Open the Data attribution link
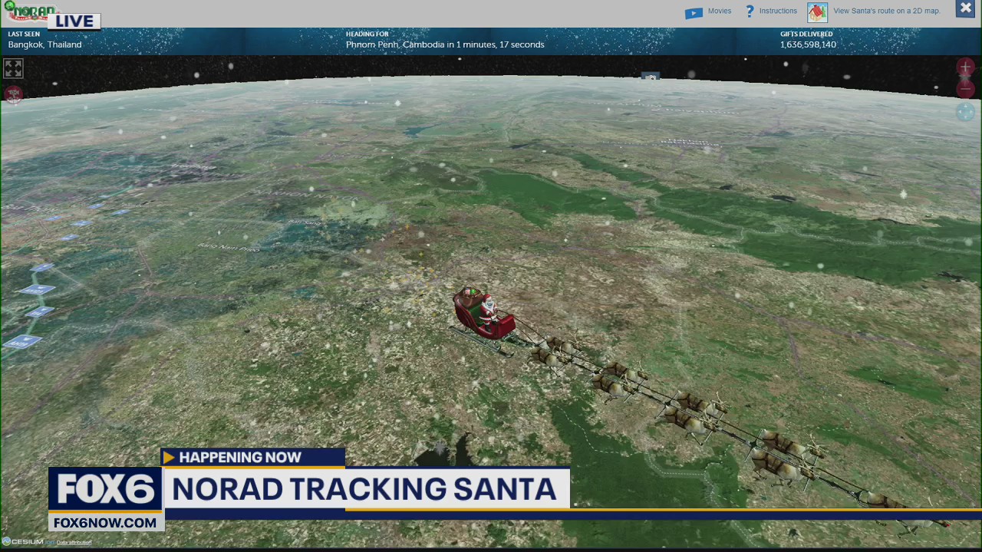This screenshot has height=552, width=982. (74, 543)
